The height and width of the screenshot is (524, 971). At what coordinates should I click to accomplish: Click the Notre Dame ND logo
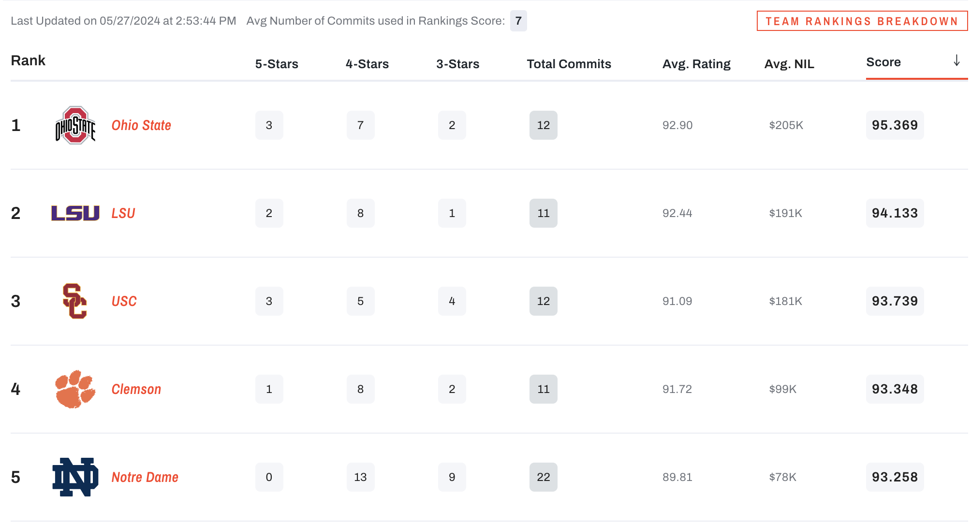point(75,477)
